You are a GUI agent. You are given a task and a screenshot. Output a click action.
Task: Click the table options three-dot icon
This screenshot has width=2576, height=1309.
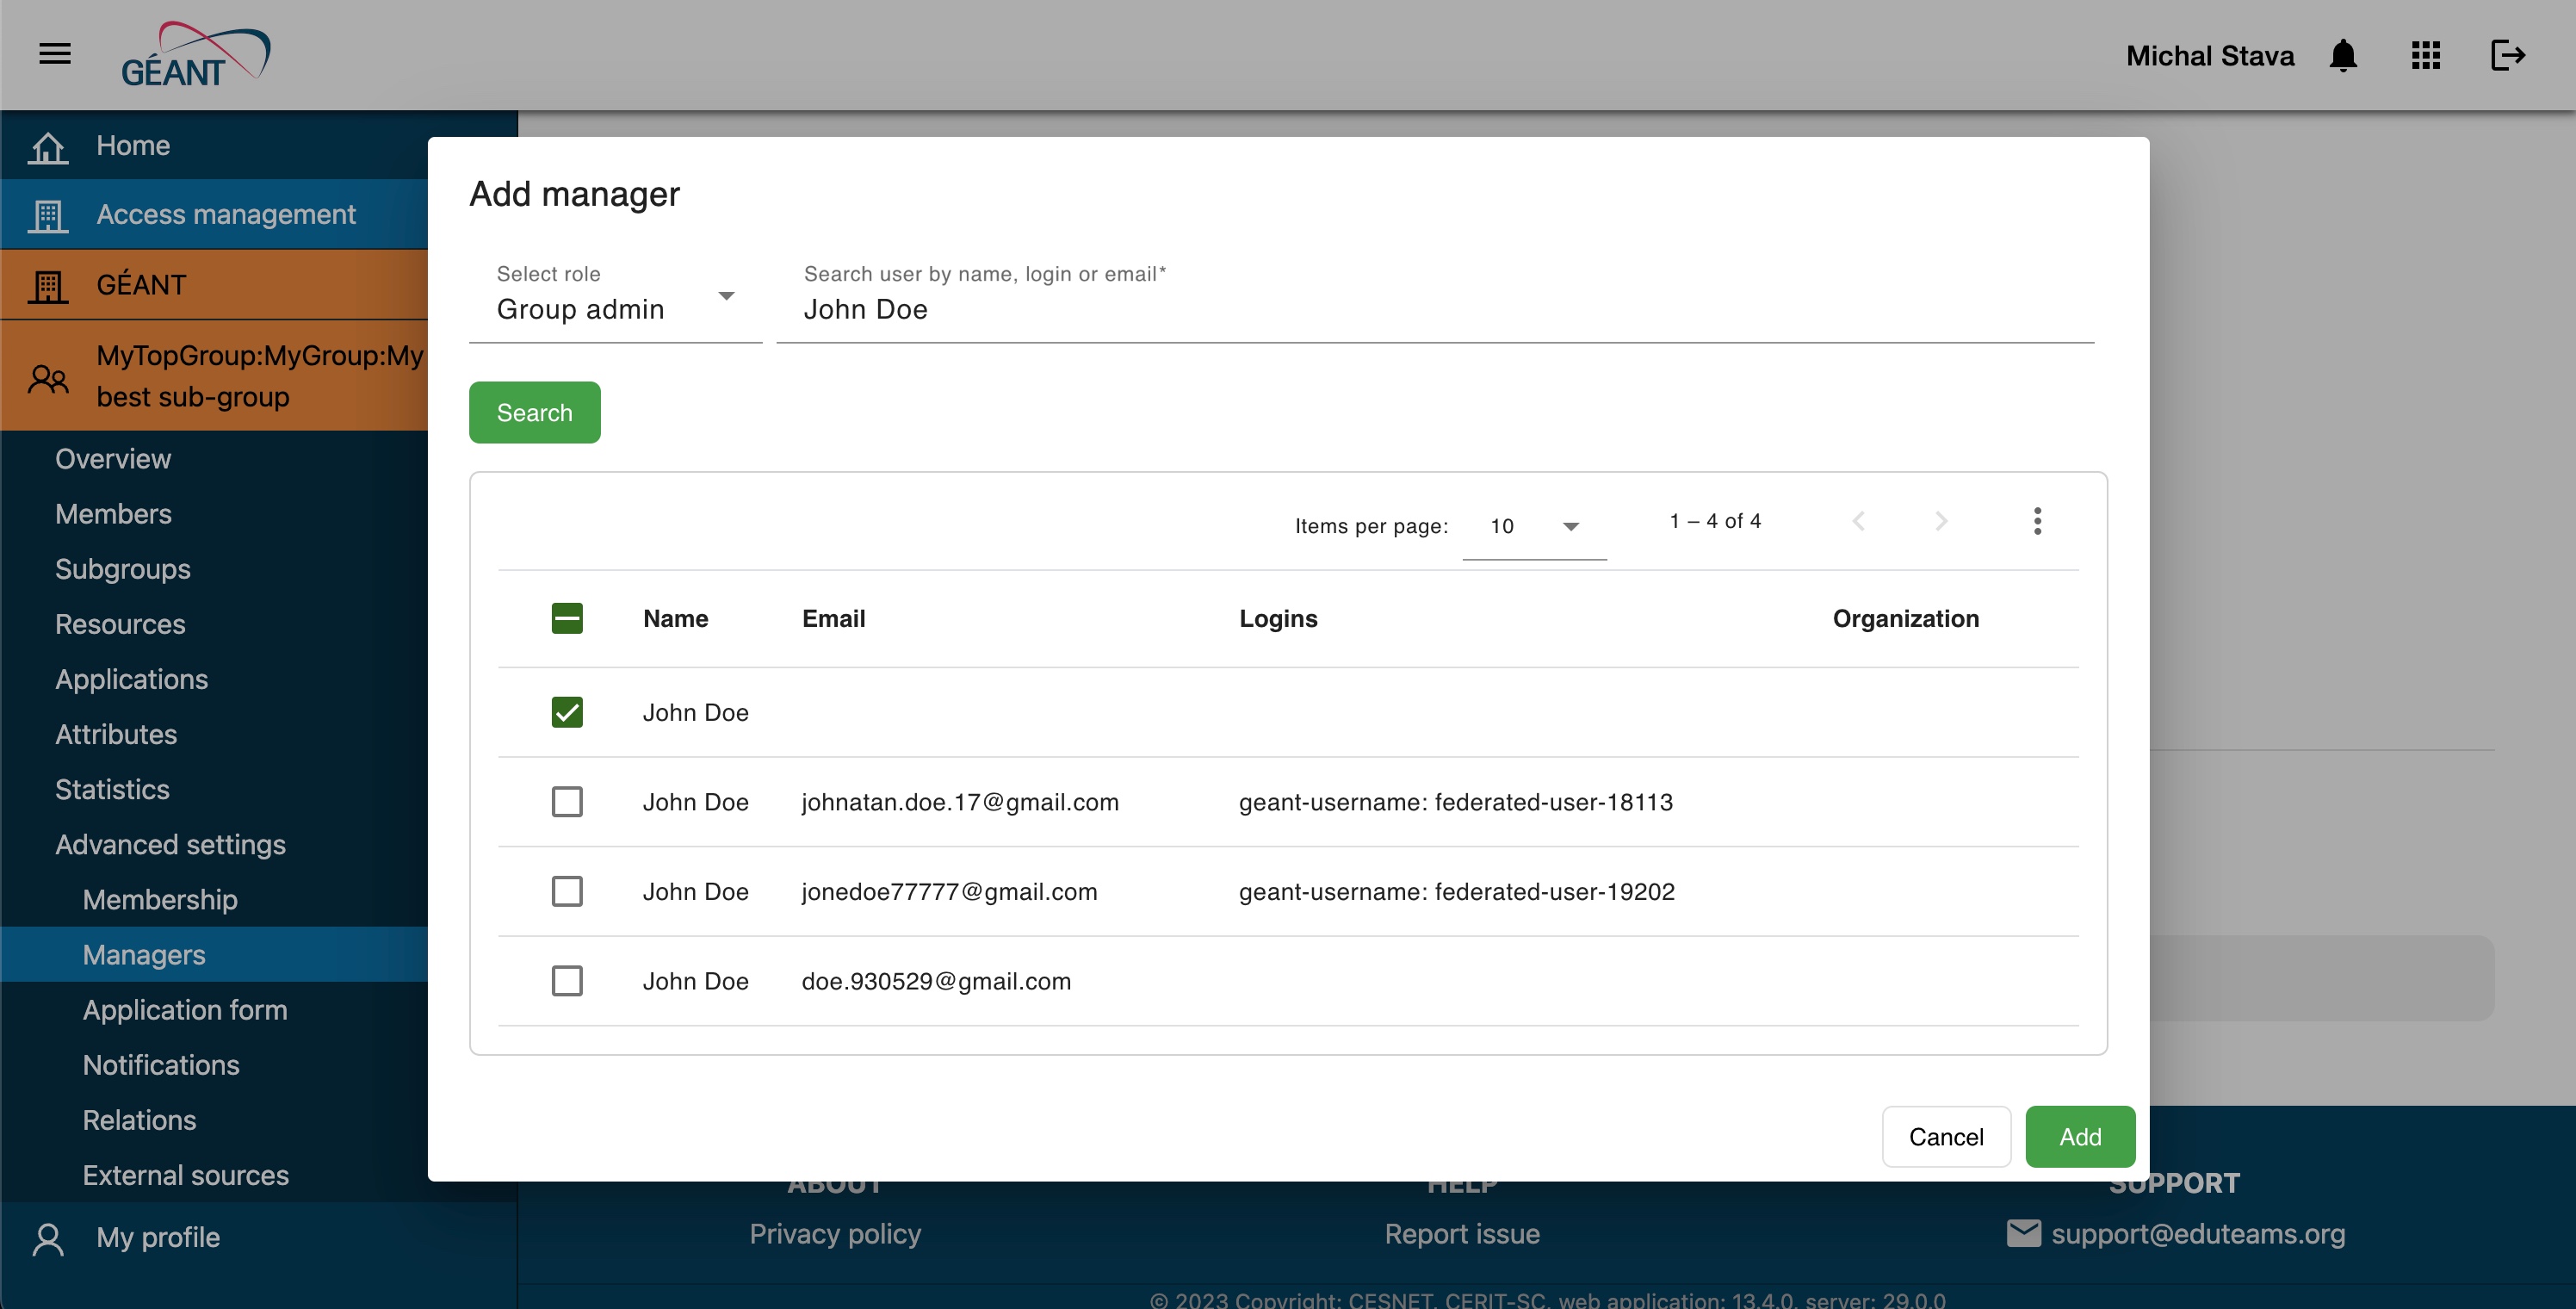(2037, 521)
